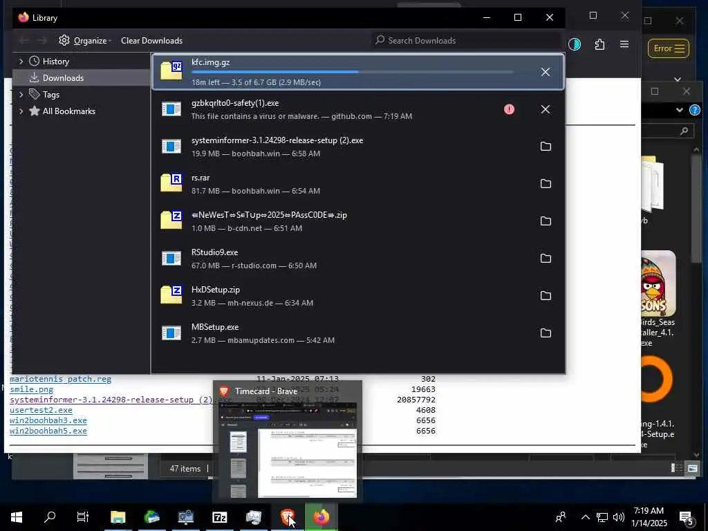Open the network tray icon
708x531 pixels.
coord(602,517)
